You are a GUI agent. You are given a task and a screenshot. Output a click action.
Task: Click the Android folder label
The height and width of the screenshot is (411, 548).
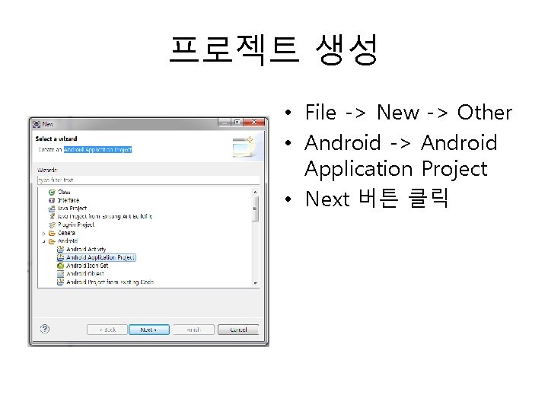tap(68, 241)
